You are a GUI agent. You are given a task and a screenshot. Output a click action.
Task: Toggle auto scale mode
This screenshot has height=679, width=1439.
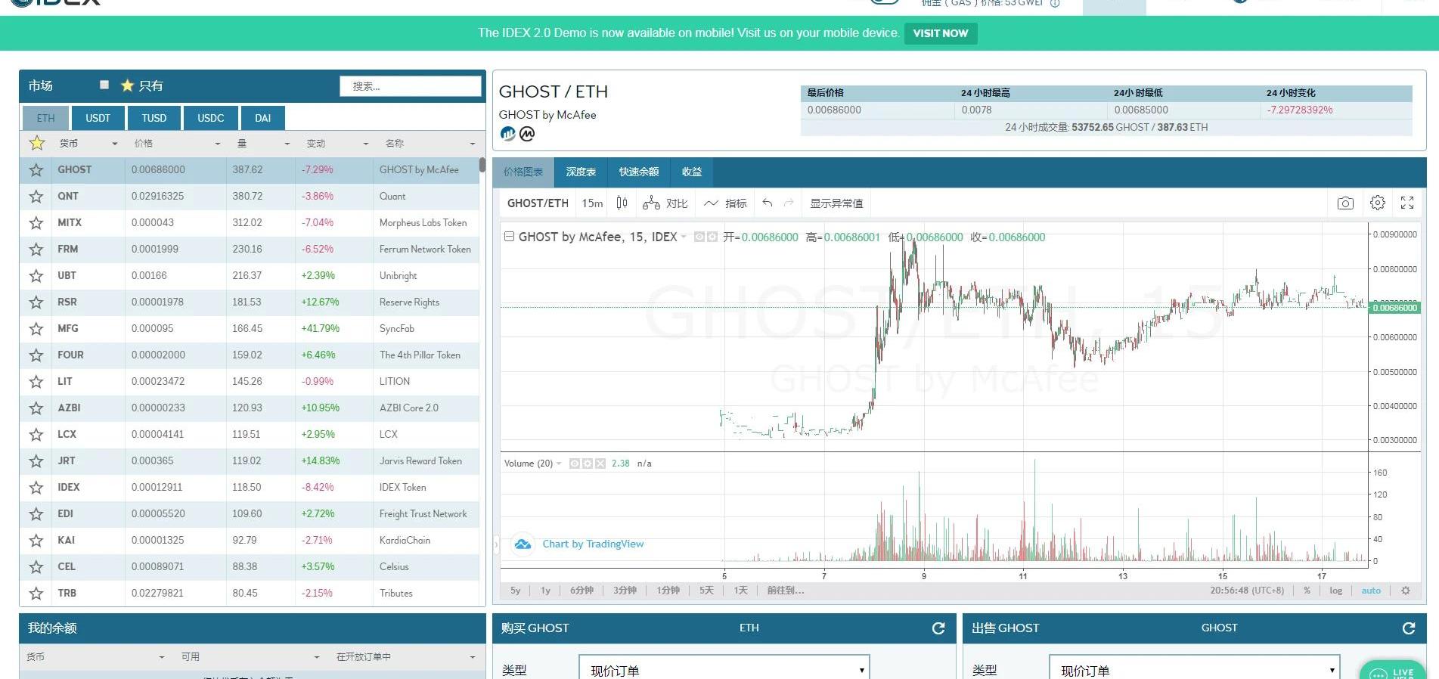tap(1371, 591)
